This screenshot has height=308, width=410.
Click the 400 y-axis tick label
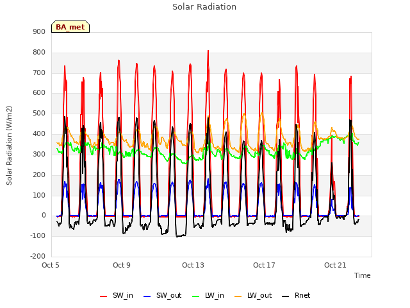click(x=39, y=133)
